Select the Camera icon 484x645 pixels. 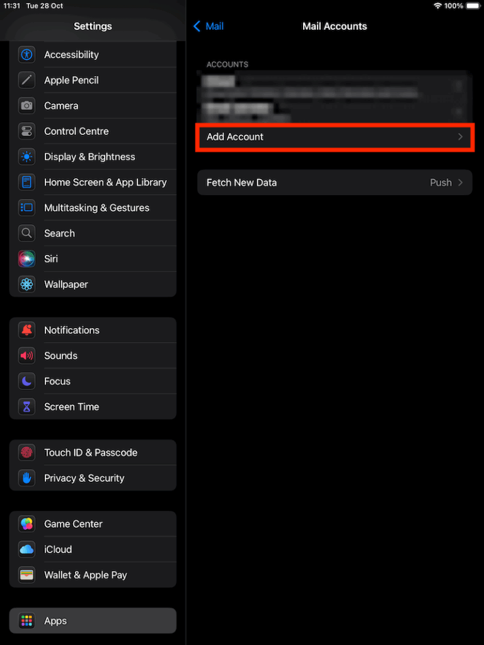26,106
